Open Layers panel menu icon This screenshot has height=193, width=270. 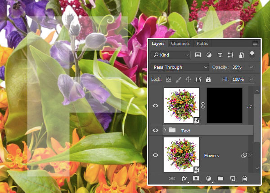tap(255, 43)
